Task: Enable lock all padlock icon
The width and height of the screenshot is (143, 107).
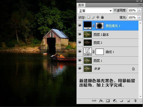Action: tap(102, 17)
